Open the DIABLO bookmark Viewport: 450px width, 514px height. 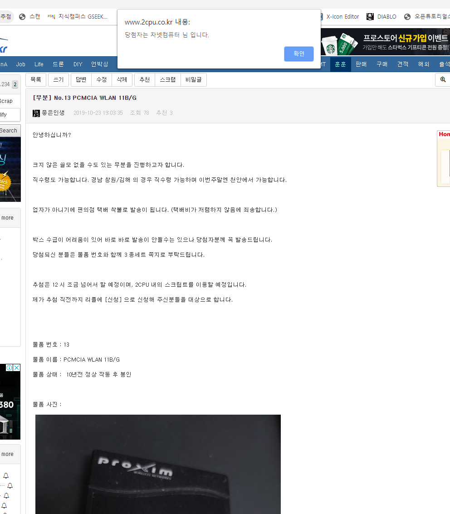click(382, 17)
